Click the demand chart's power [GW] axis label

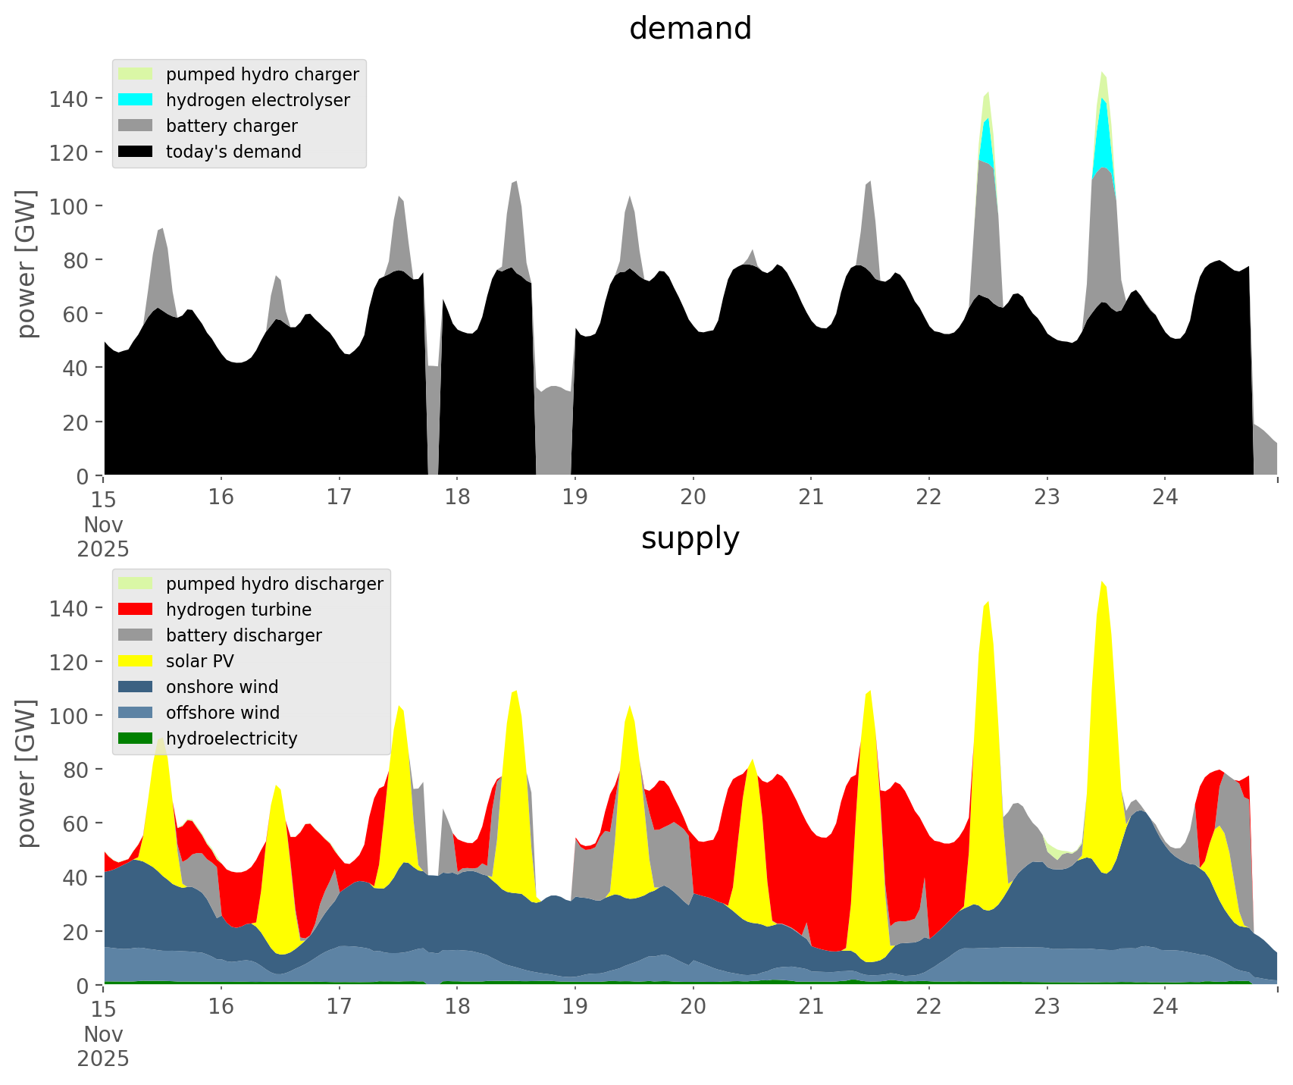27,264
